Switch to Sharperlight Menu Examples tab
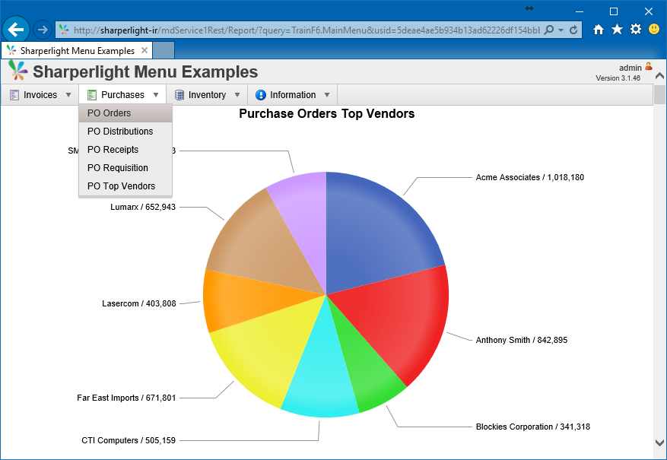Screen dimensions: 667x460 77,51
